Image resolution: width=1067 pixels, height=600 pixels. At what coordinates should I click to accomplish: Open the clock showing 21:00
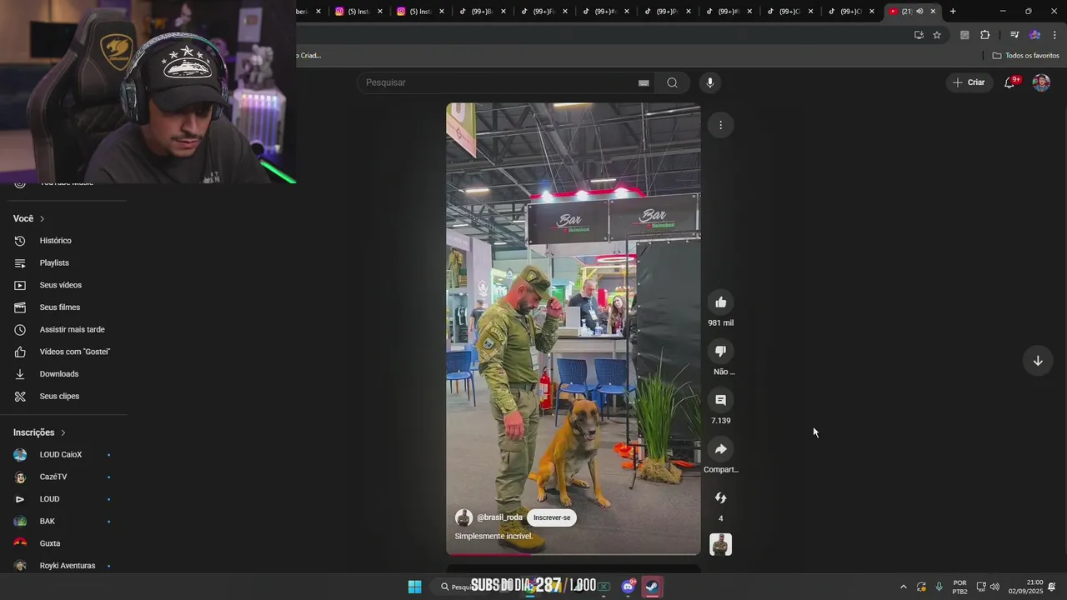click(x=1025, y=587)
